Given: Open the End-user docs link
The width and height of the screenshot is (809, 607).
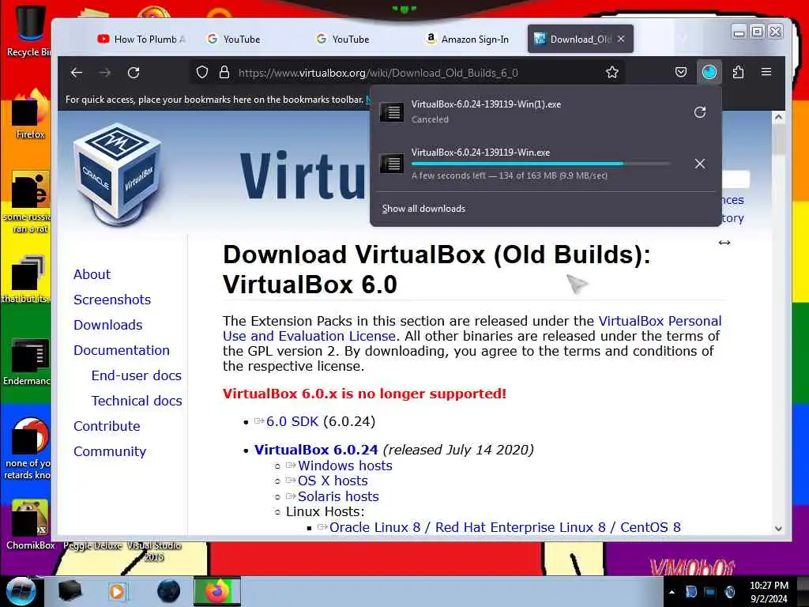Looking at the screenshot, I should [136, 375].
